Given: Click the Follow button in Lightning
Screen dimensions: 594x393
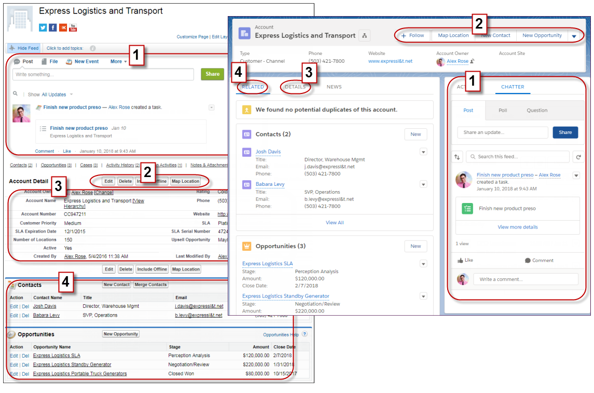Looking at the screenshot, I should [x=412, y=36].
